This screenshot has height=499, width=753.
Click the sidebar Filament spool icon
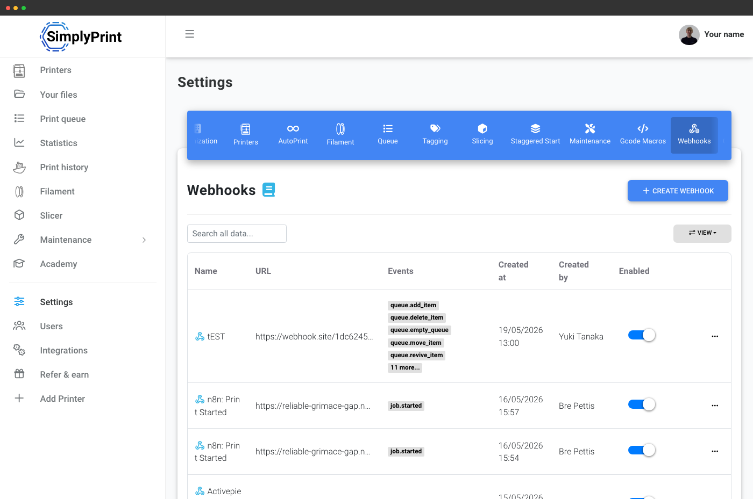(x=19, y=191)
